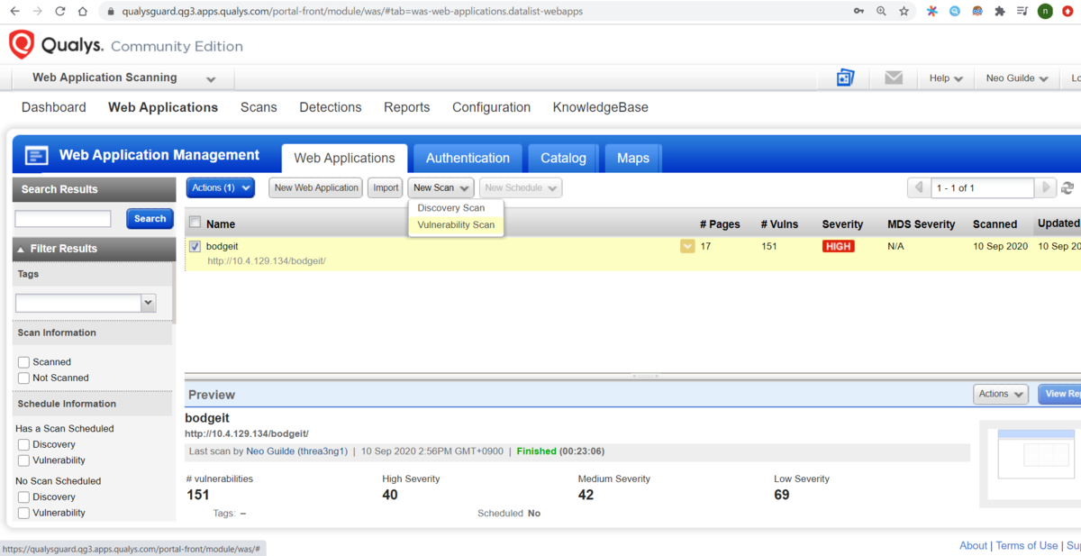The width and height of the screenshot is (1081, 556).
Task: Switch to Authentication tab
Action: click(468, 158)
